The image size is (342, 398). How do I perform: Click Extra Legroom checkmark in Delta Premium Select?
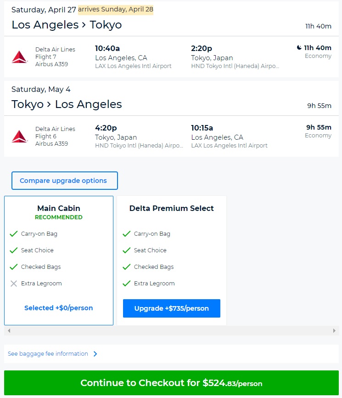click(127, 284)
